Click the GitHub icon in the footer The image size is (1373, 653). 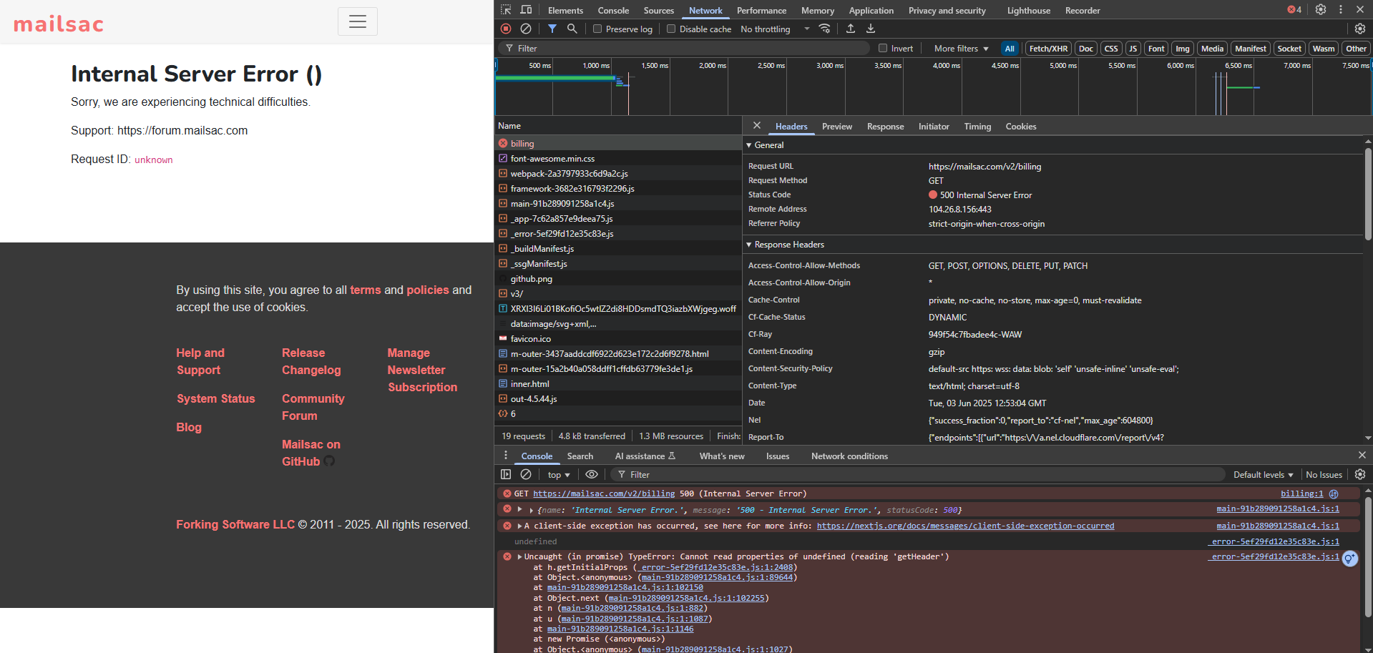coord(329,461)
